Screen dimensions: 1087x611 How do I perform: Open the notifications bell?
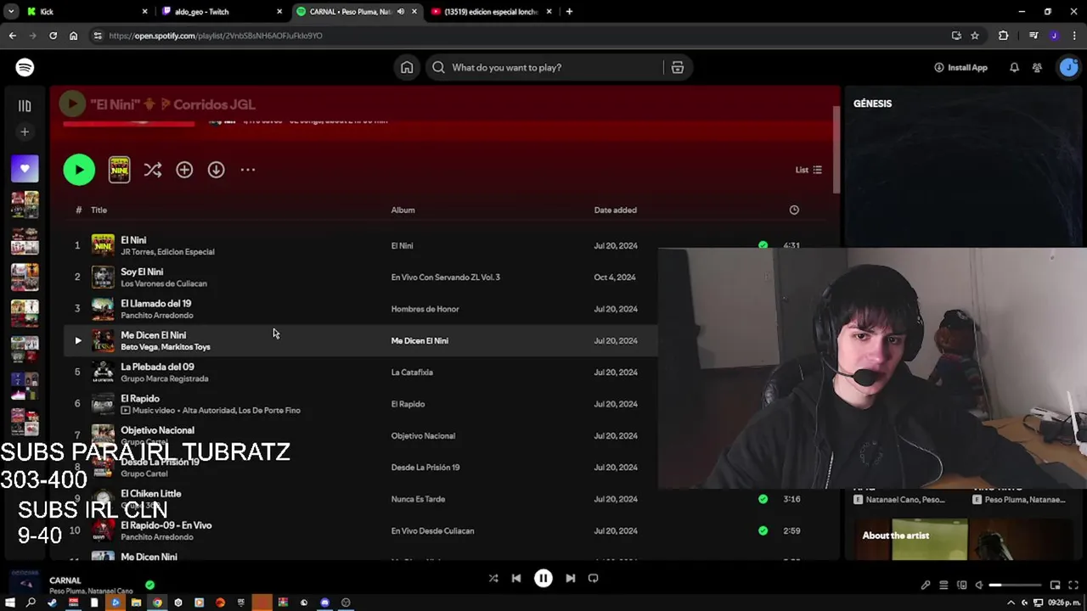coord(1014,67)
